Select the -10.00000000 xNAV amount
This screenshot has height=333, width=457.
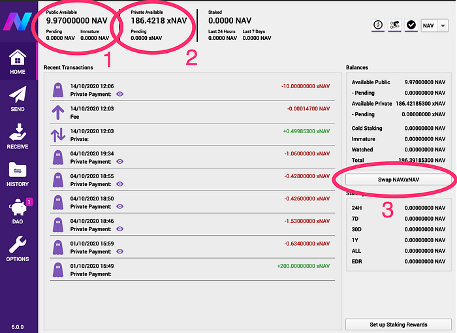tap(306, 86)
